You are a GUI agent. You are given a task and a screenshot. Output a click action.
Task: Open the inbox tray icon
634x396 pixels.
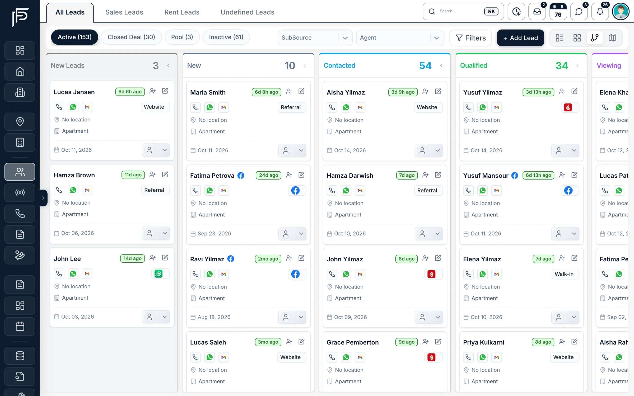[537, 11]
